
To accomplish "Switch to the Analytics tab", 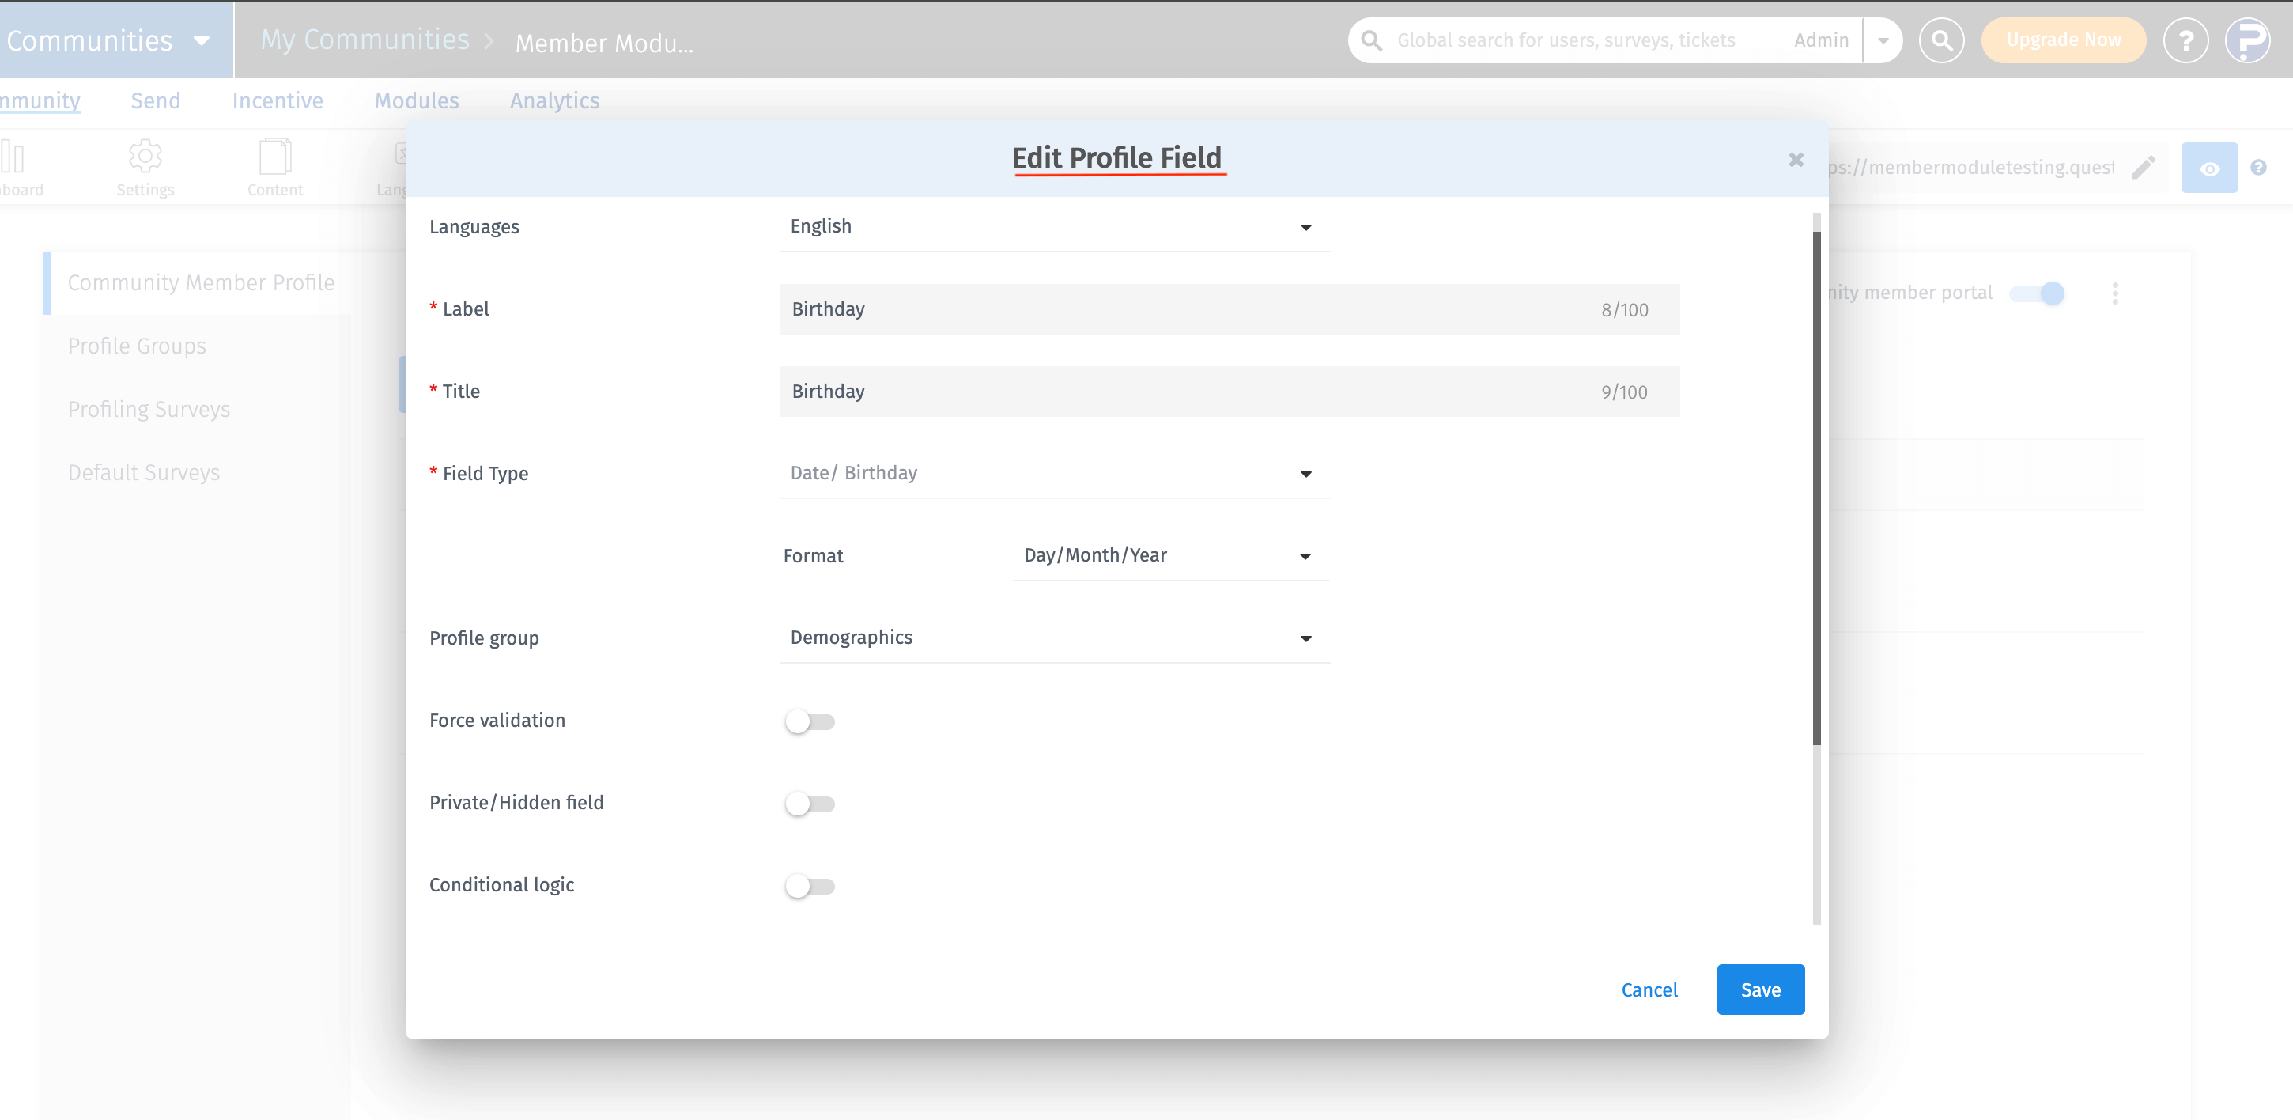I will [553, 100].
